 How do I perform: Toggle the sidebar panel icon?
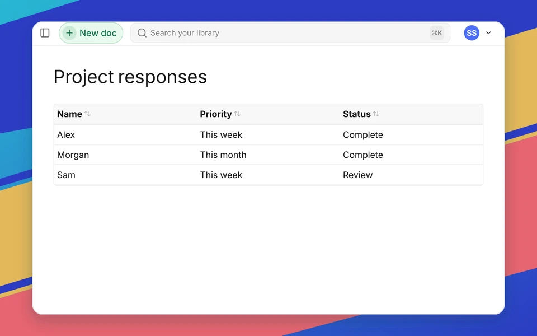[45, 33]
